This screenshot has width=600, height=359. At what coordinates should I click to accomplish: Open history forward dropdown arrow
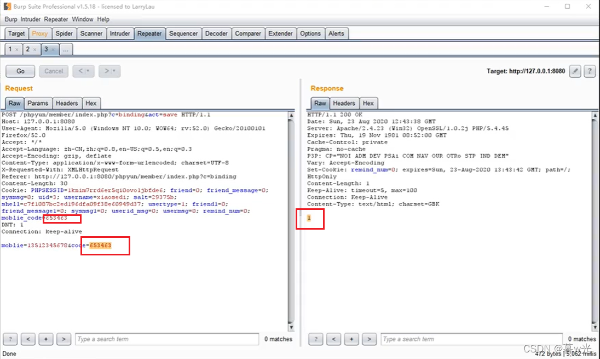(114, 71)
